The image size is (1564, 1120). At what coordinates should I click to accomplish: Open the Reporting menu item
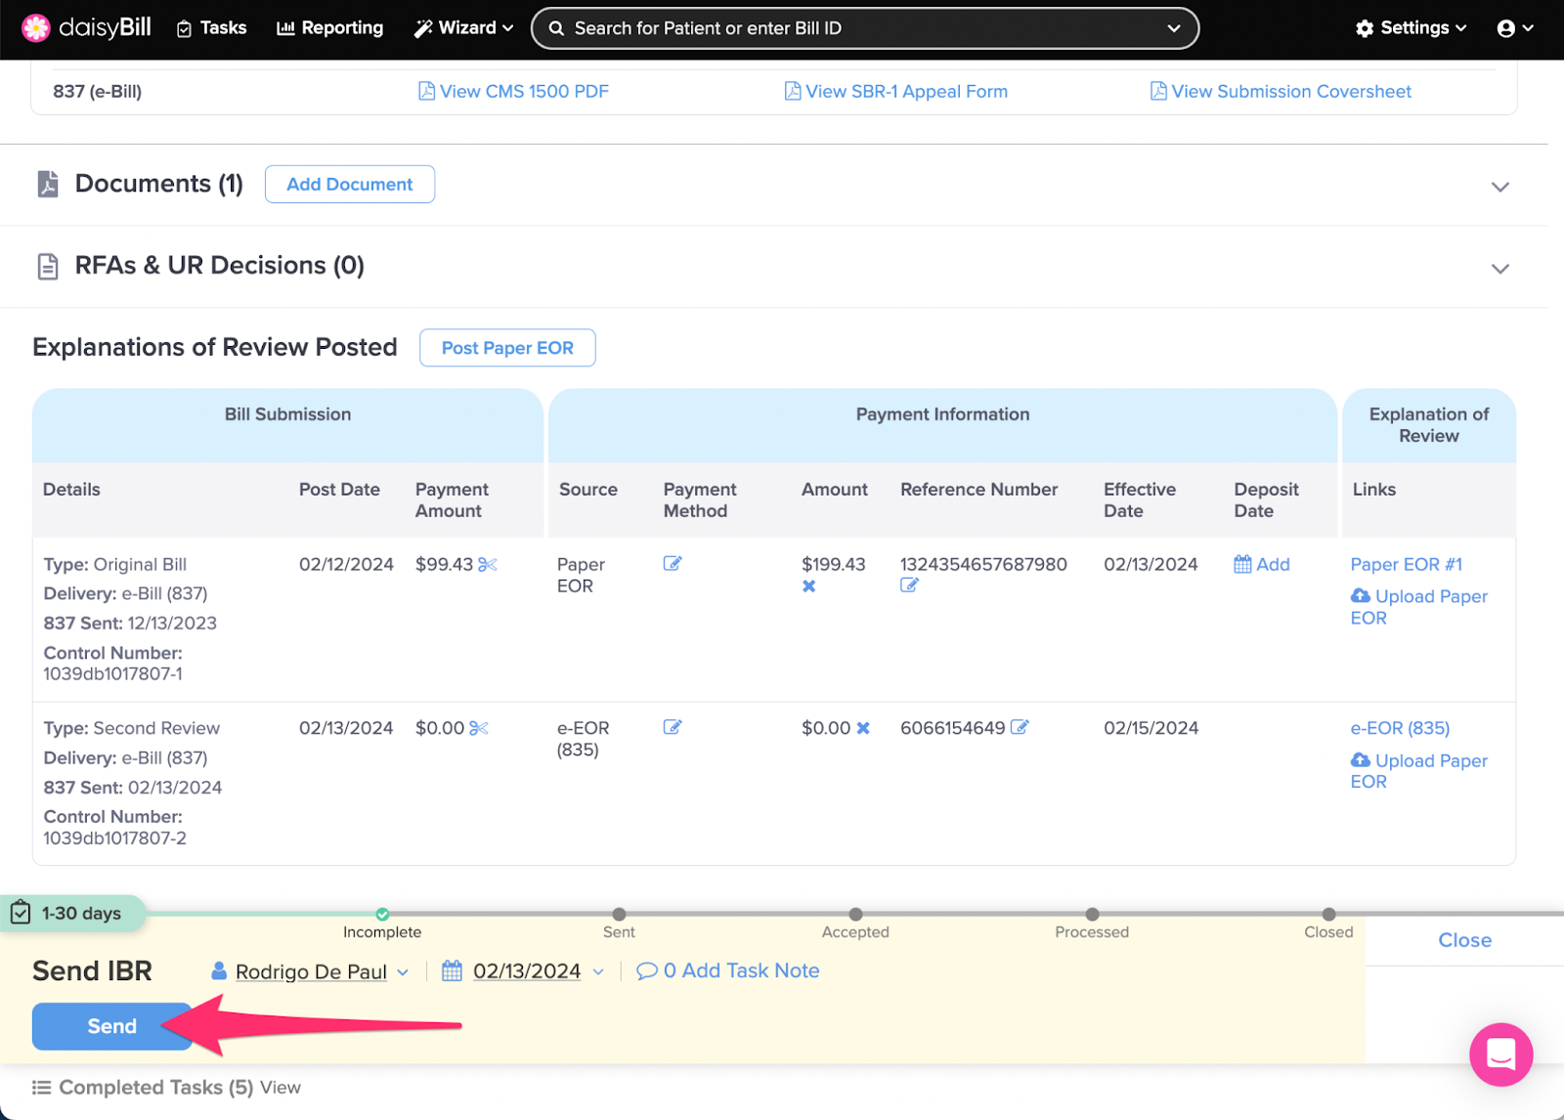point(330,28)
